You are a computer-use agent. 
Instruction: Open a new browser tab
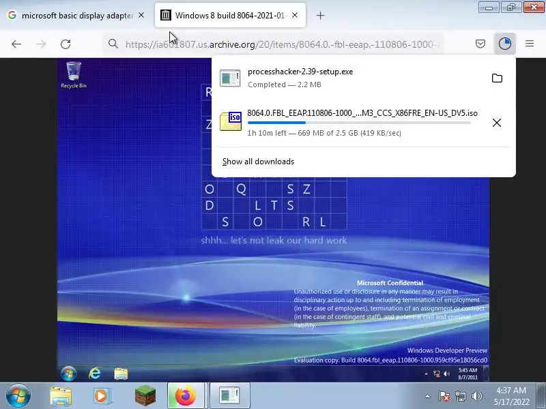(320, 15)
